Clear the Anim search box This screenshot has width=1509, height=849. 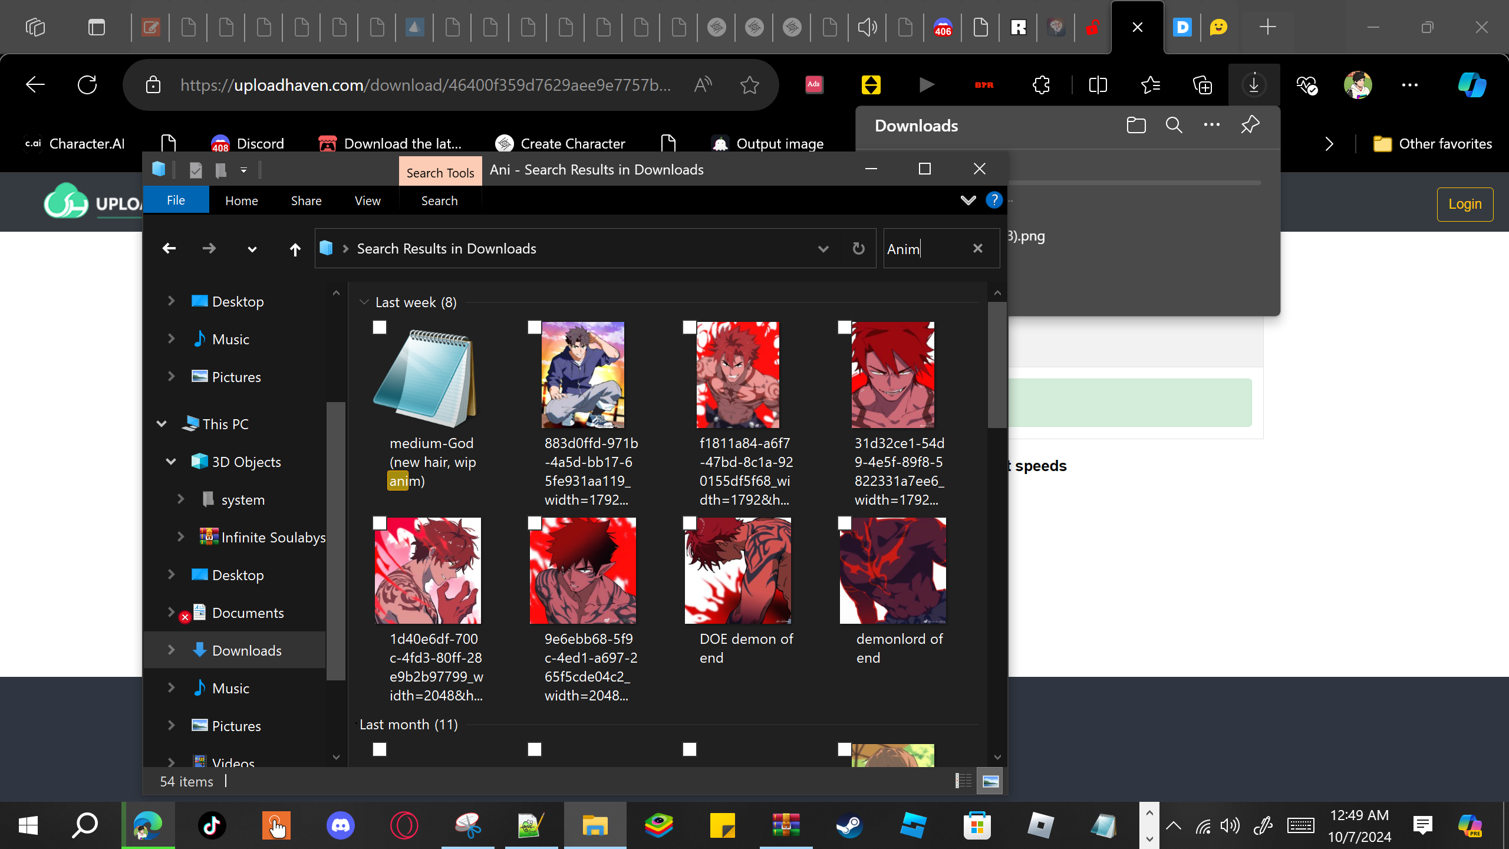pyautogui.click(x=977, y=248)
